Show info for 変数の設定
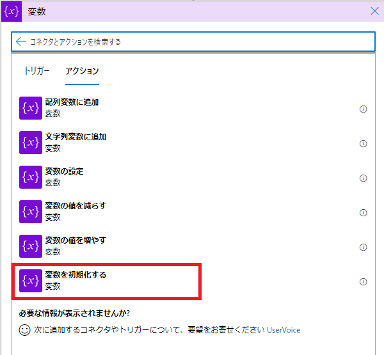Screen dimensions: 384x355 (x=363, y=178)
